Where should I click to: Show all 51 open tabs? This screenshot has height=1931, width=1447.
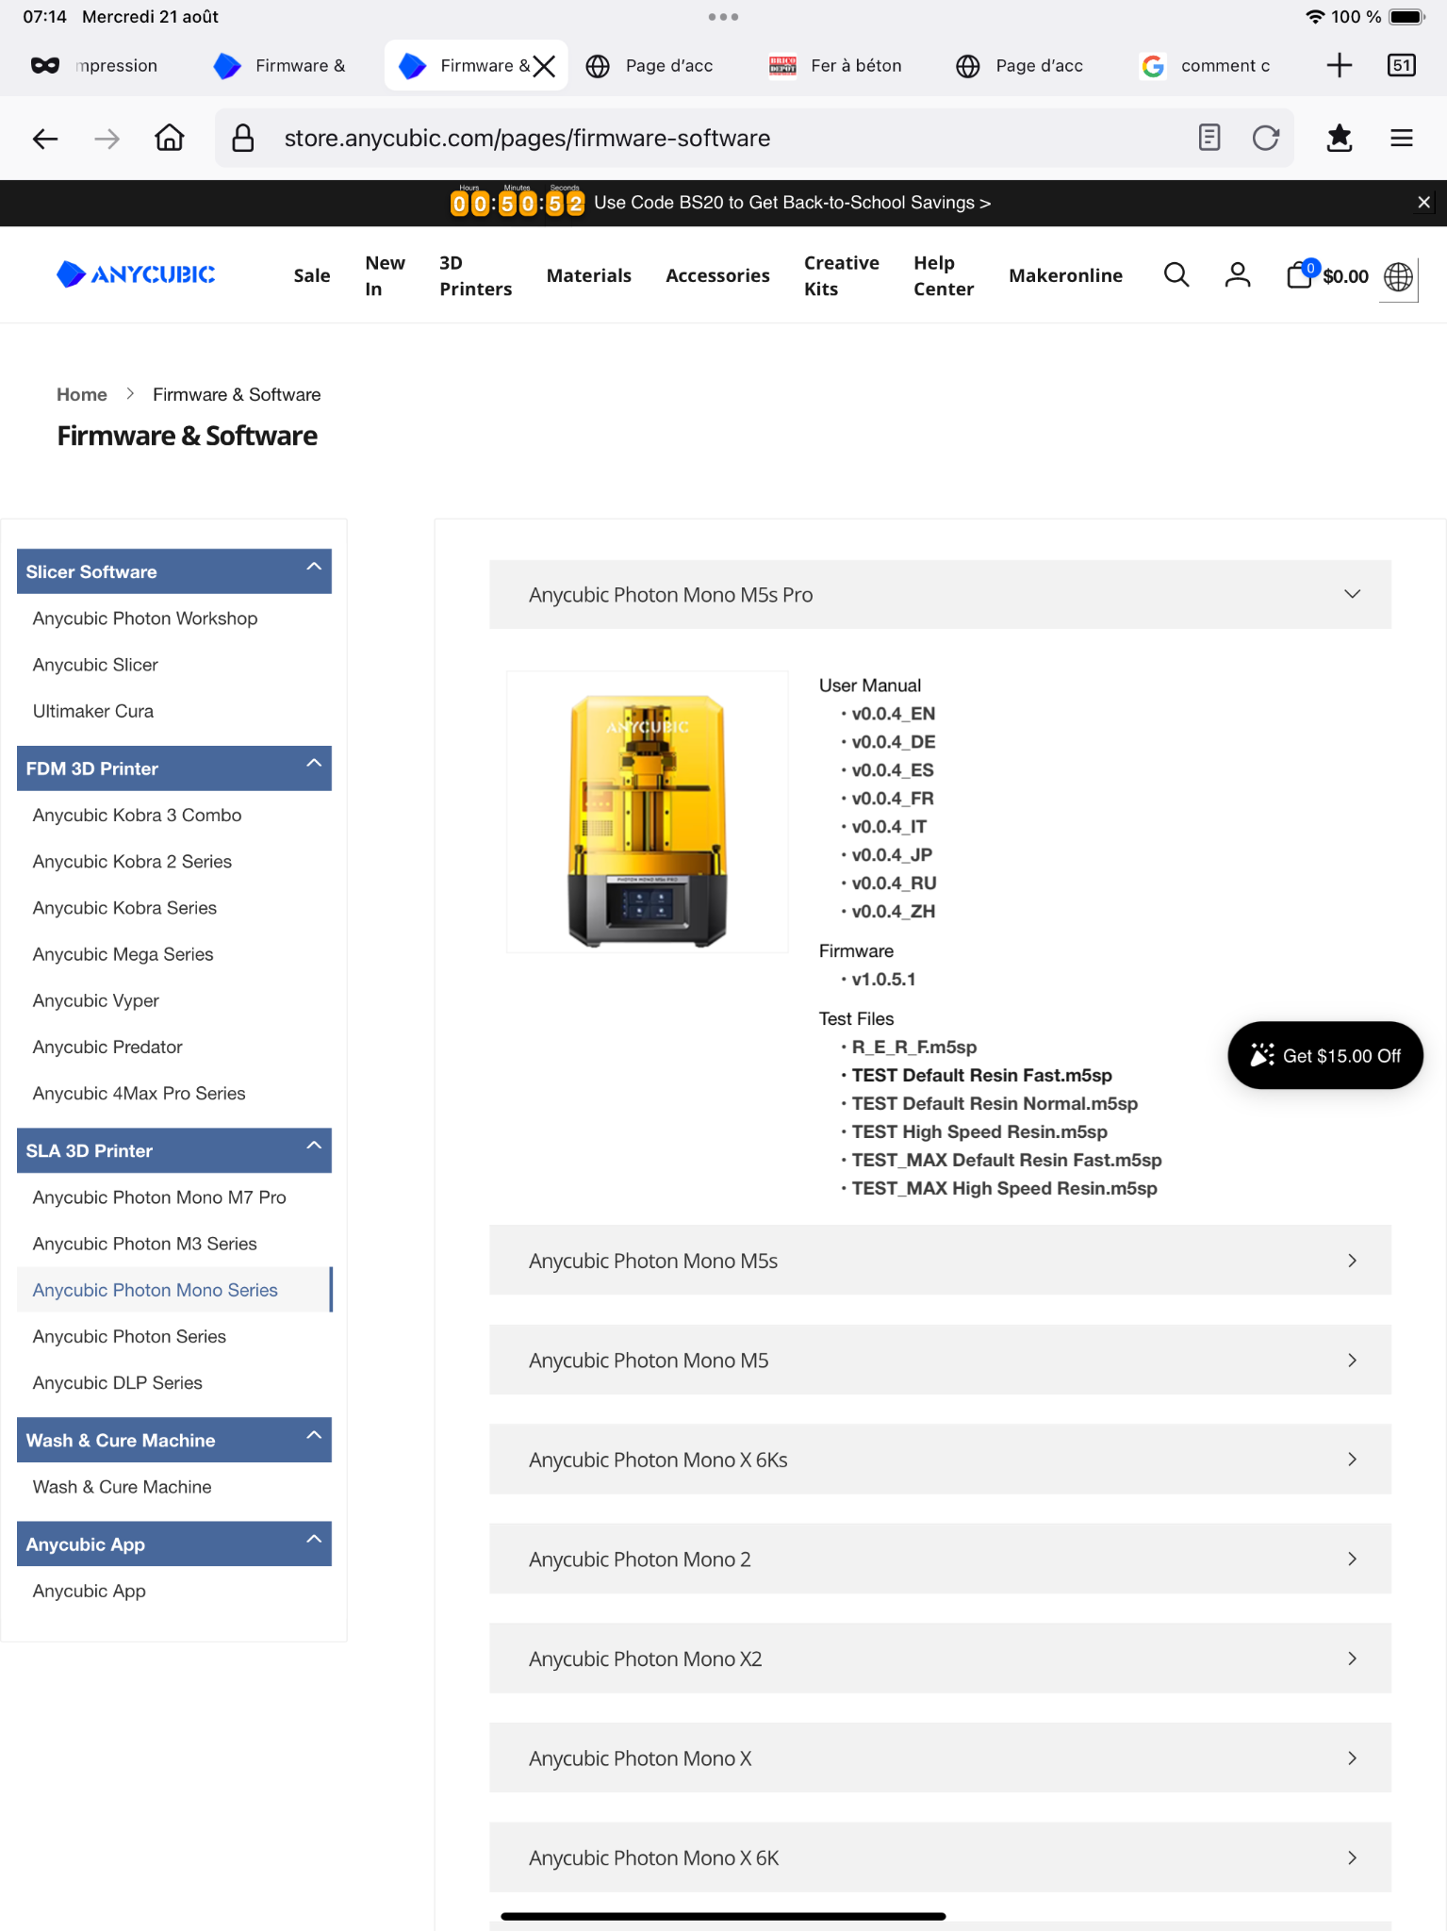coord(1402,65)
